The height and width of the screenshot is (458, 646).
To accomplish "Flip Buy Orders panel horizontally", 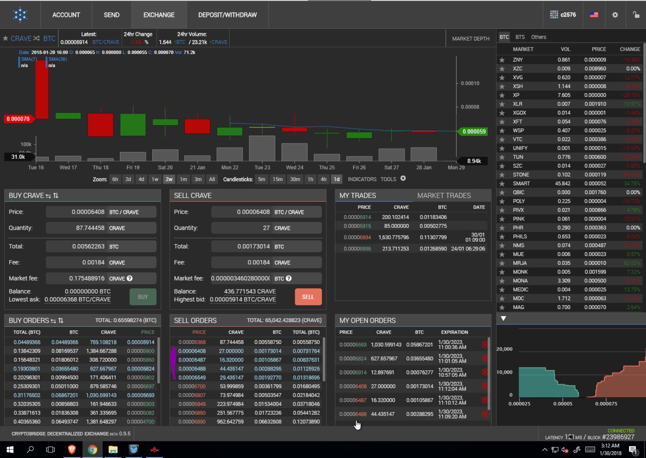I will pos(53,321).
